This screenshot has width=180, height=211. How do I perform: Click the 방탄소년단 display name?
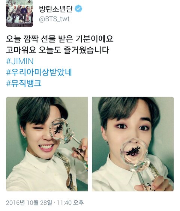tap(56, 9)
